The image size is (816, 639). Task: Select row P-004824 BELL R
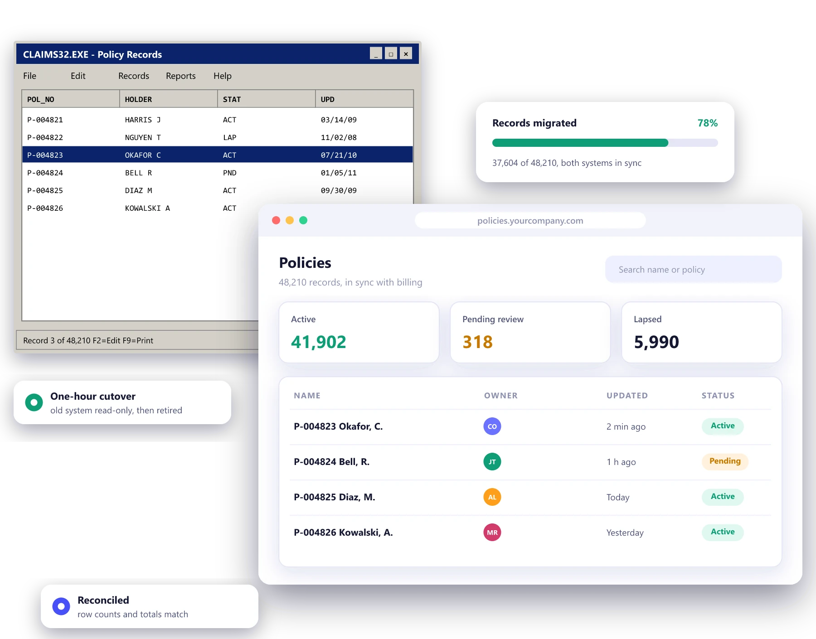pos(218,173)
